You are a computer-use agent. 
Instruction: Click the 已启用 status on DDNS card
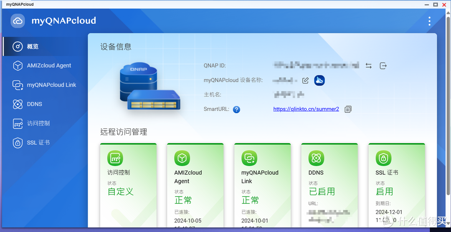pyautogui.click(x=322, y=192)
